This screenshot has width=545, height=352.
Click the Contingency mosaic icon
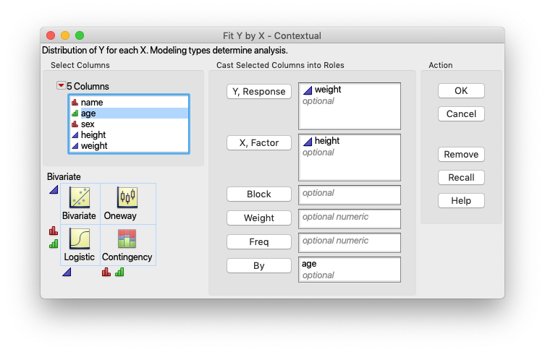(x=127, y=239)
